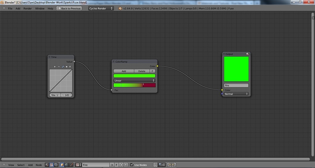Click the user count 3 button
315x168 pixels.
(x=112, y=165)
